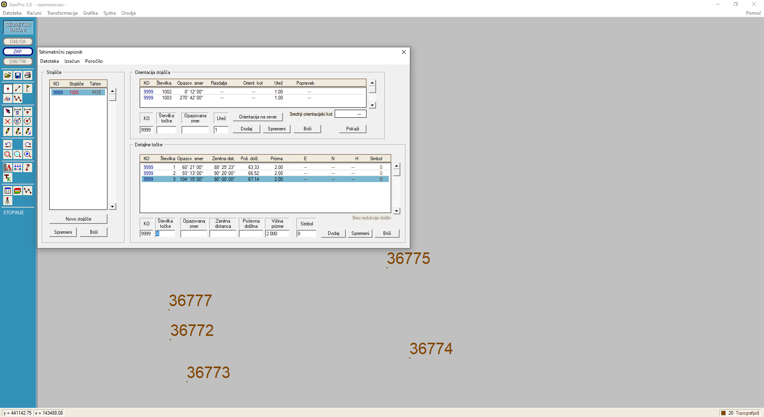Click the printer icon in the sidebar

point(27,76)
